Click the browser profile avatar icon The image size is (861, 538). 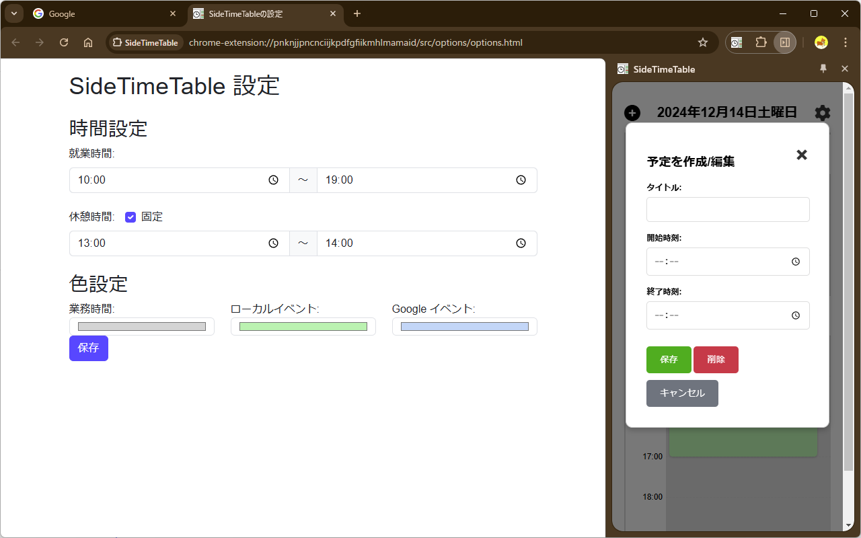(821, 42)
